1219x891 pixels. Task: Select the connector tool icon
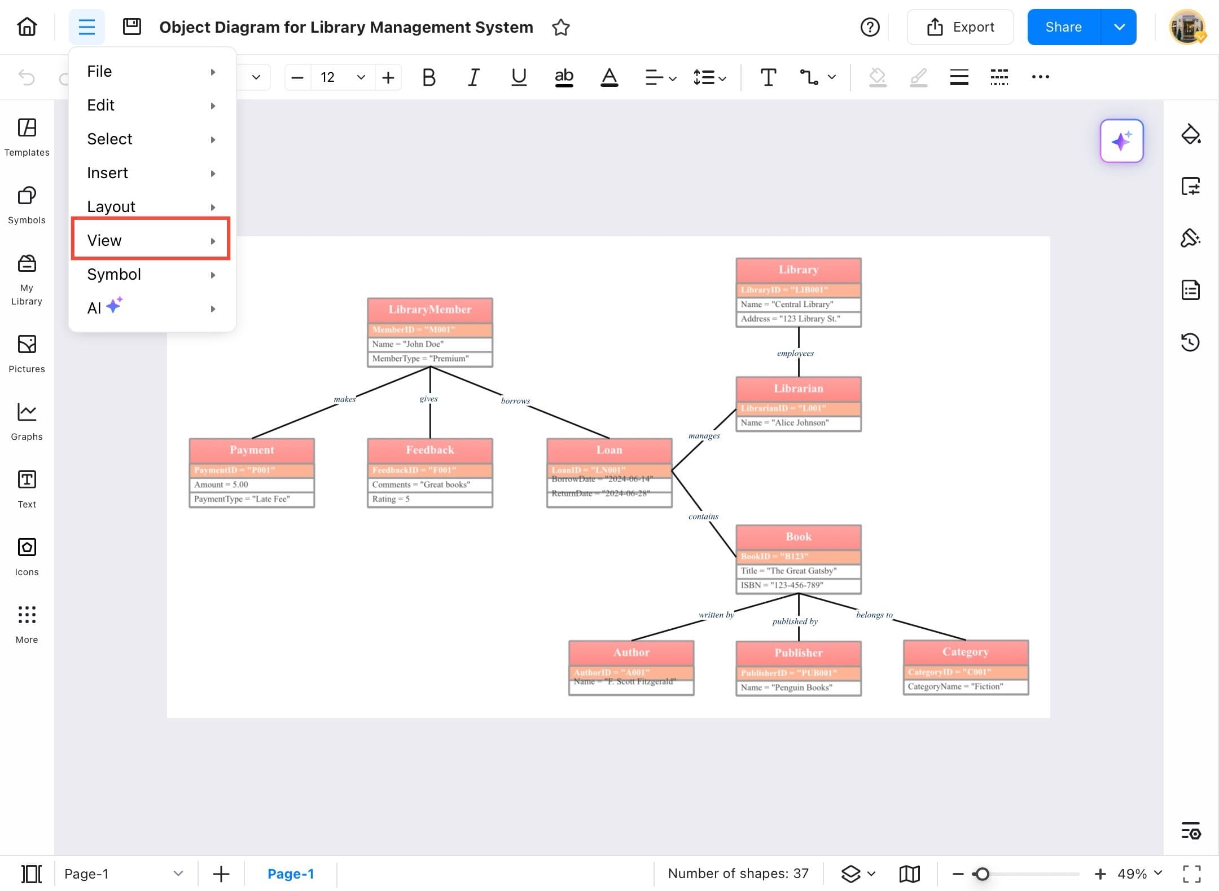(809, 77)
